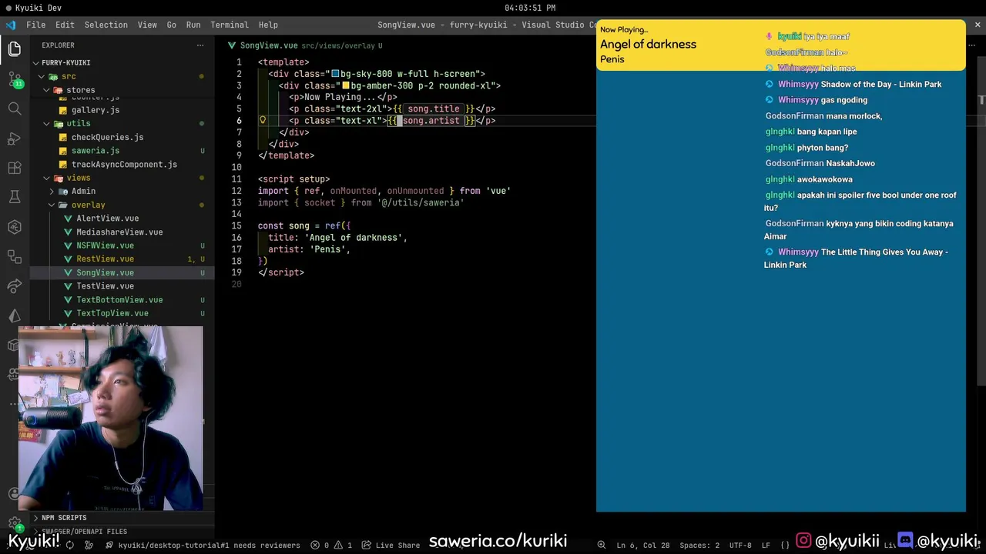Click the VS Code logo in the title bar
Image resolution: width=986 pixels, height=554 pixels.
[x=11, y=25]
